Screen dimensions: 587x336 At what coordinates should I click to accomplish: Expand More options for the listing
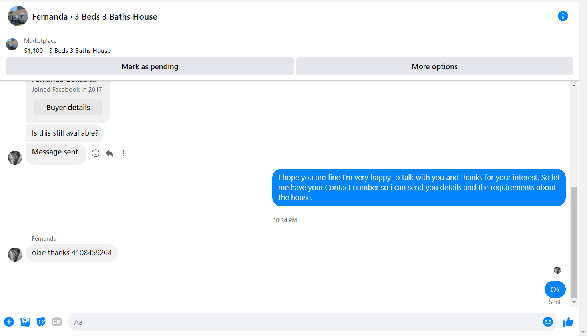click(x=434, y=66)
